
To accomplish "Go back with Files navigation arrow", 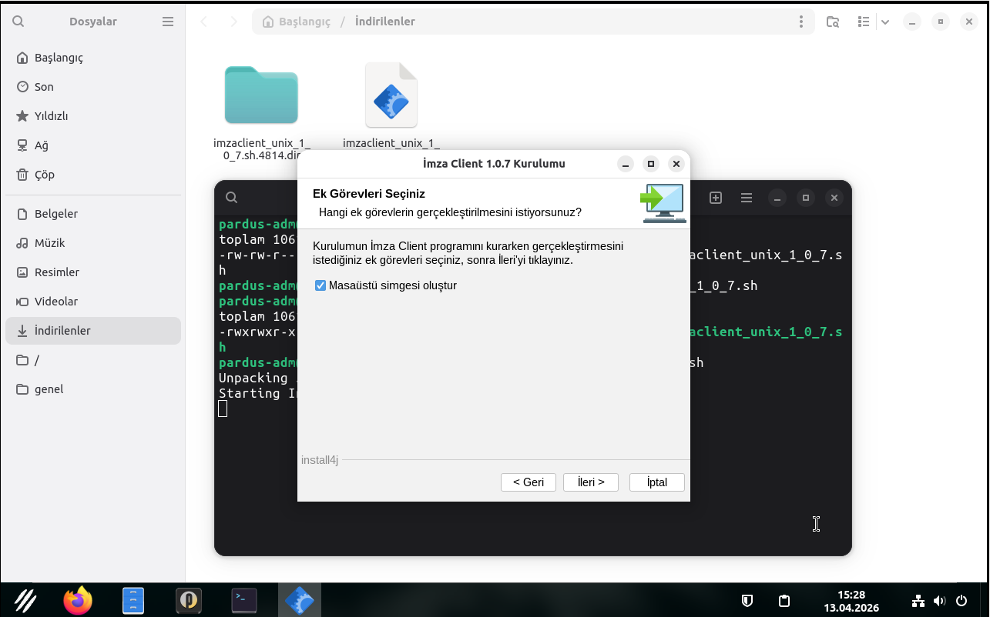I will pos(204,22).
